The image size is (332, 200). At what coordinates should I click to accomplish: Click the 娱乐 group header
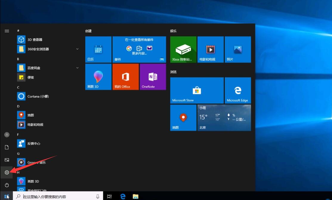[x=173, y=31]
